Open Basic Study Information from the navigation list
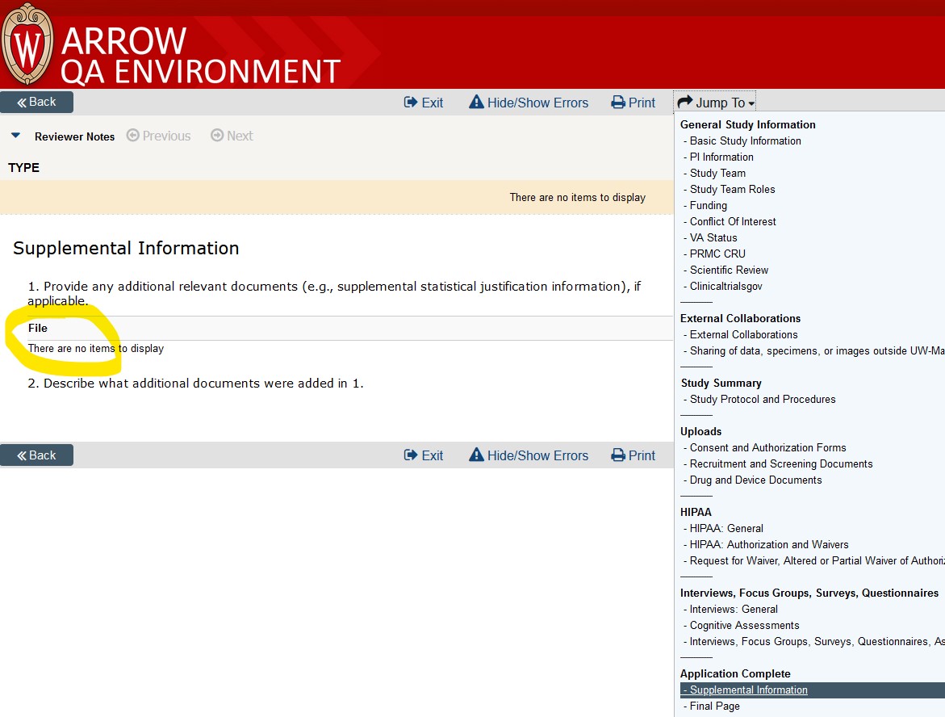The width and height of the screenshot is (945, 717). point(744,140)
